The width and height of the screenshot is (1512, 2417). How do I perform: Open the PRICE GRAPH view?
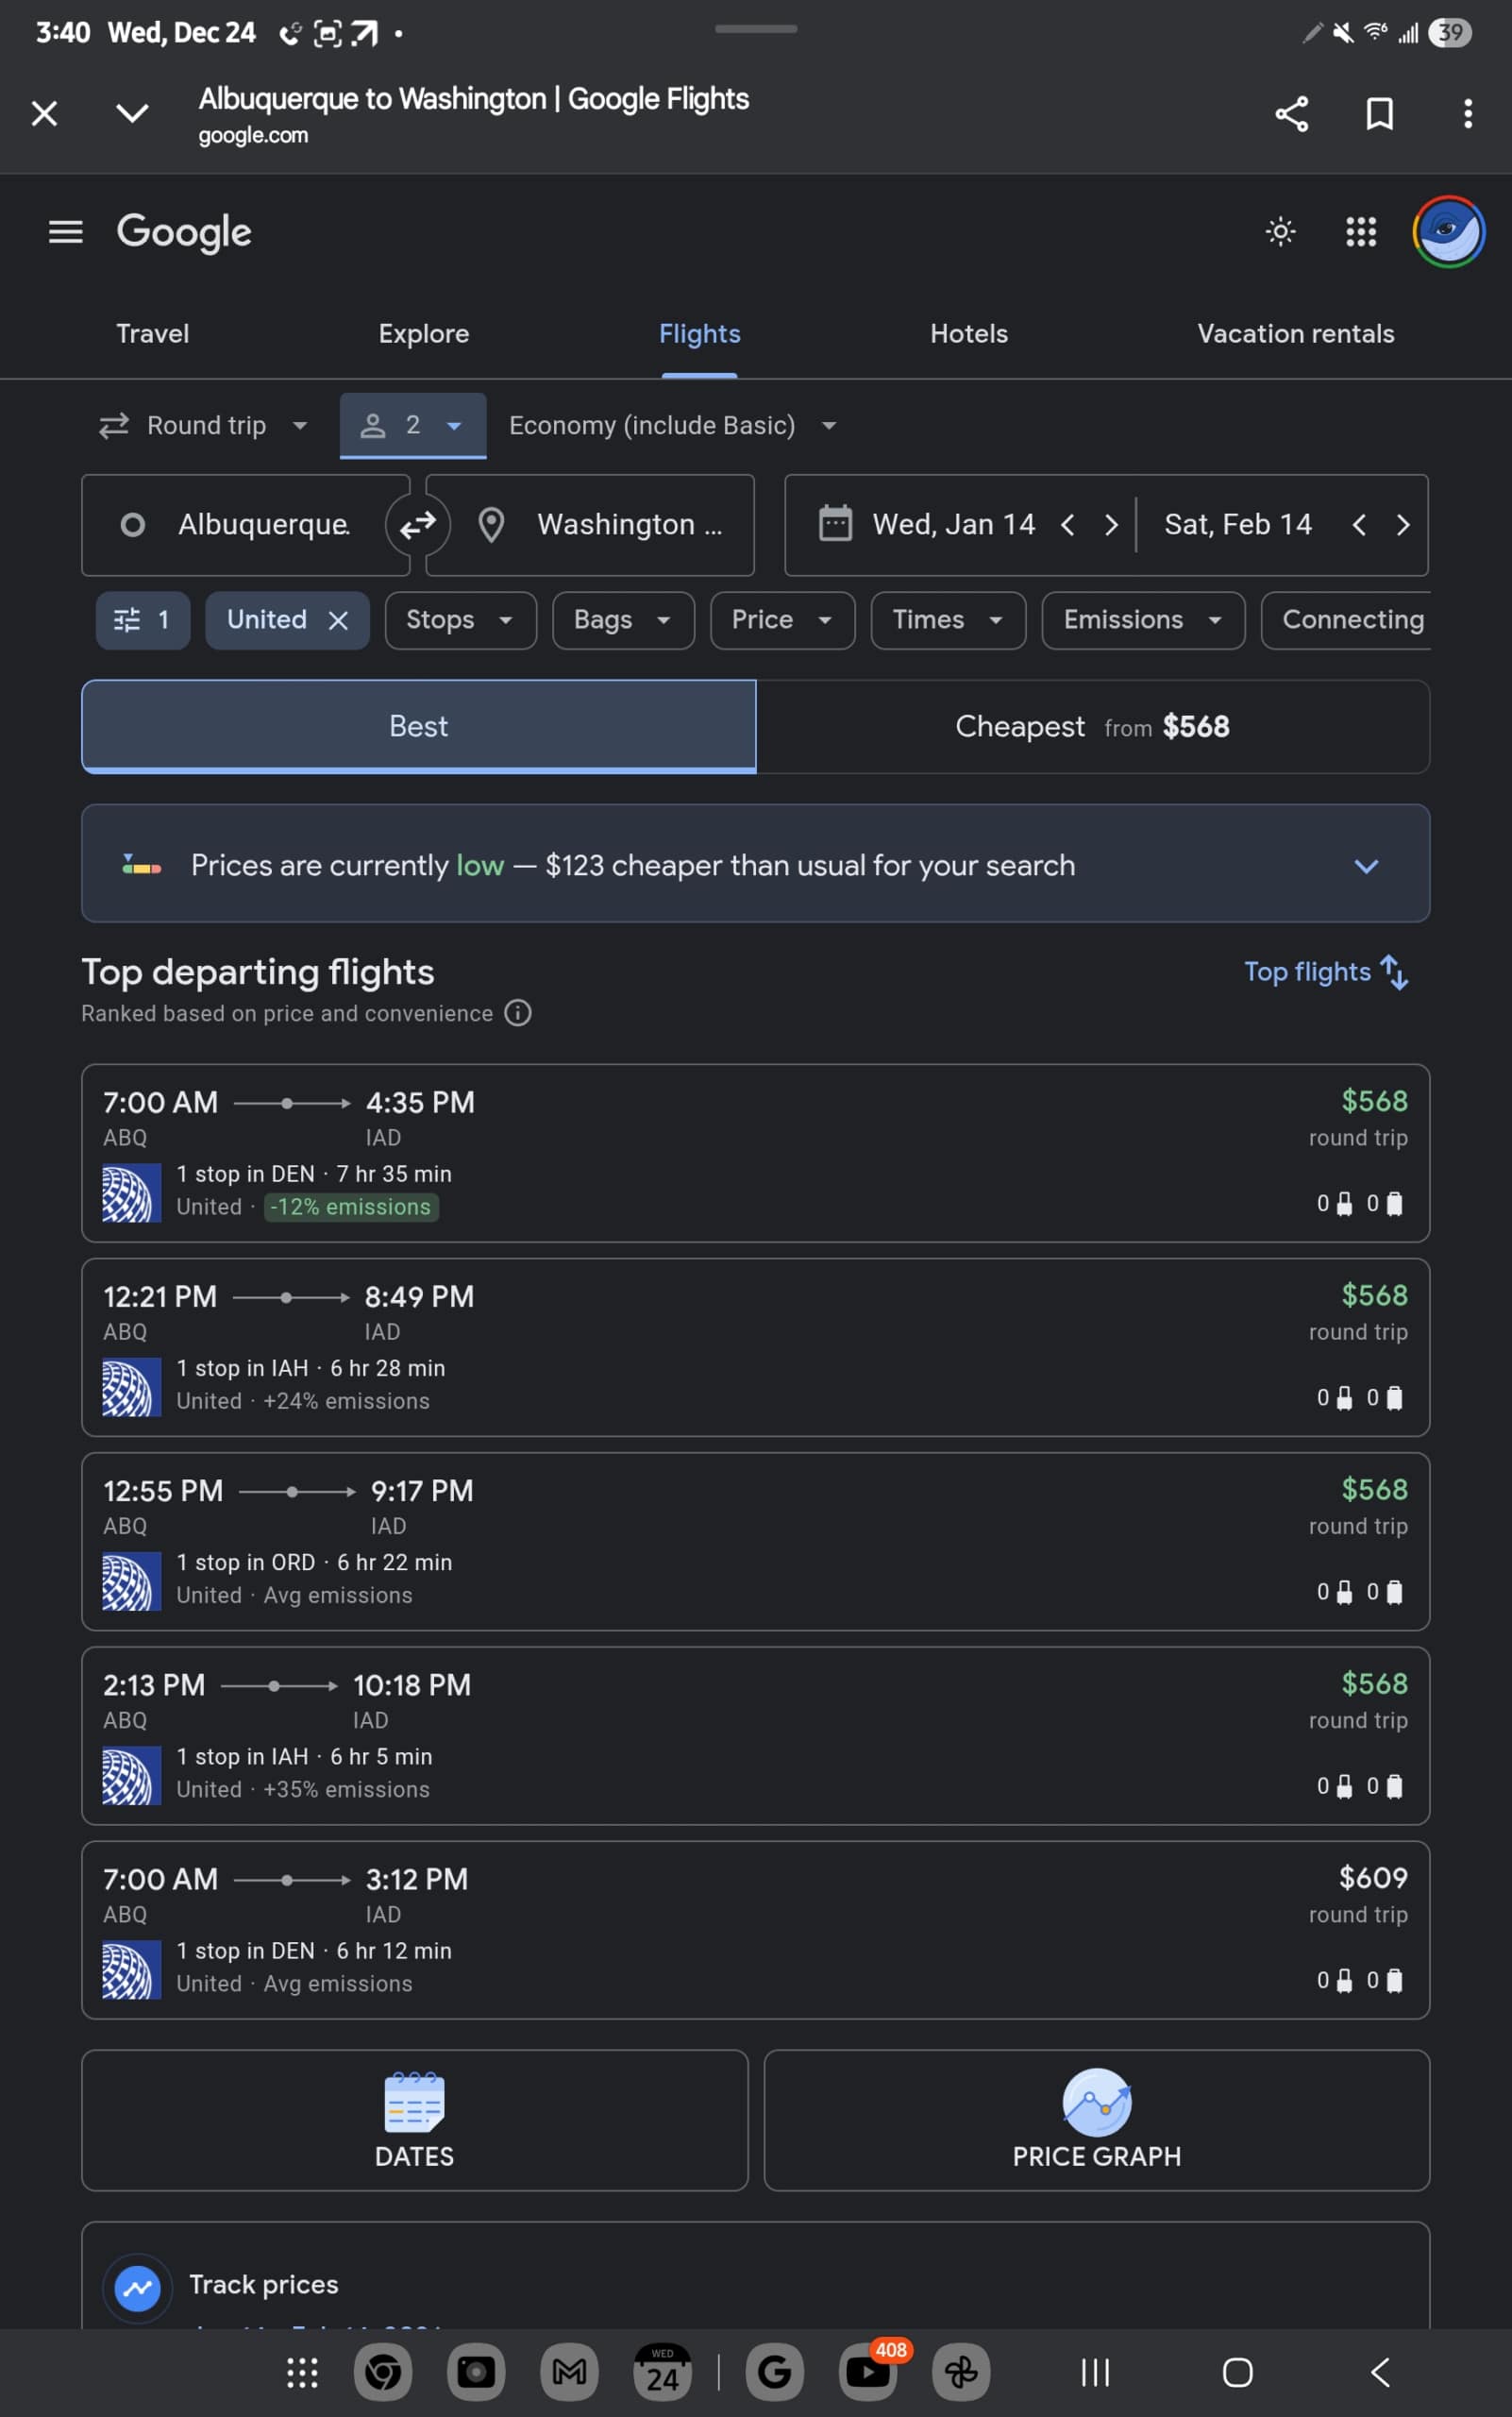(1096, 2120)
